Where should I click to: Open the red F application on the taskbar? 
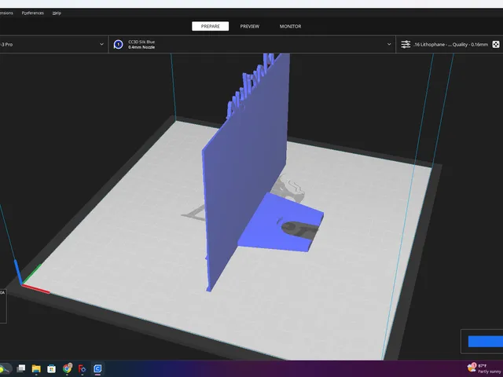pos(82,368)
